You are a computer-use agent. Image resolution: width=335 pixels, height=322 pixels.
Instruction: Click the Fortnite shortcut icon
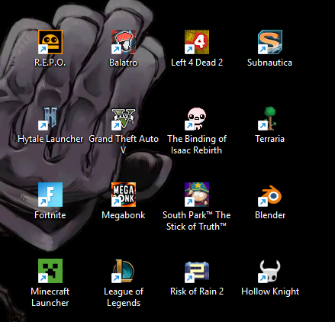point(50,195)
